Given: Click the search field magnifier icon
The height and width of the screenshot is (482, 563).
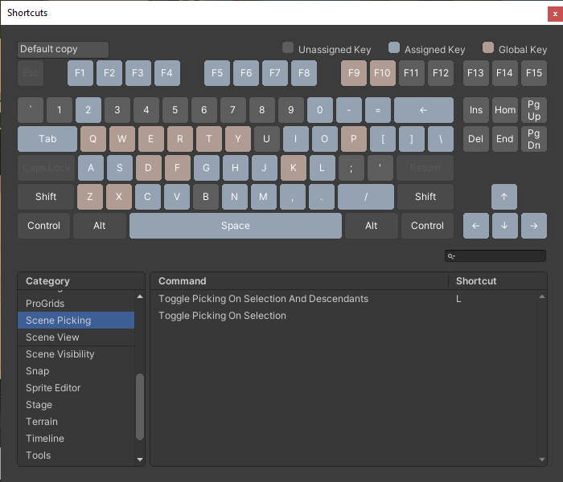Looking at the screenshot, I should [x=452, y=256].
